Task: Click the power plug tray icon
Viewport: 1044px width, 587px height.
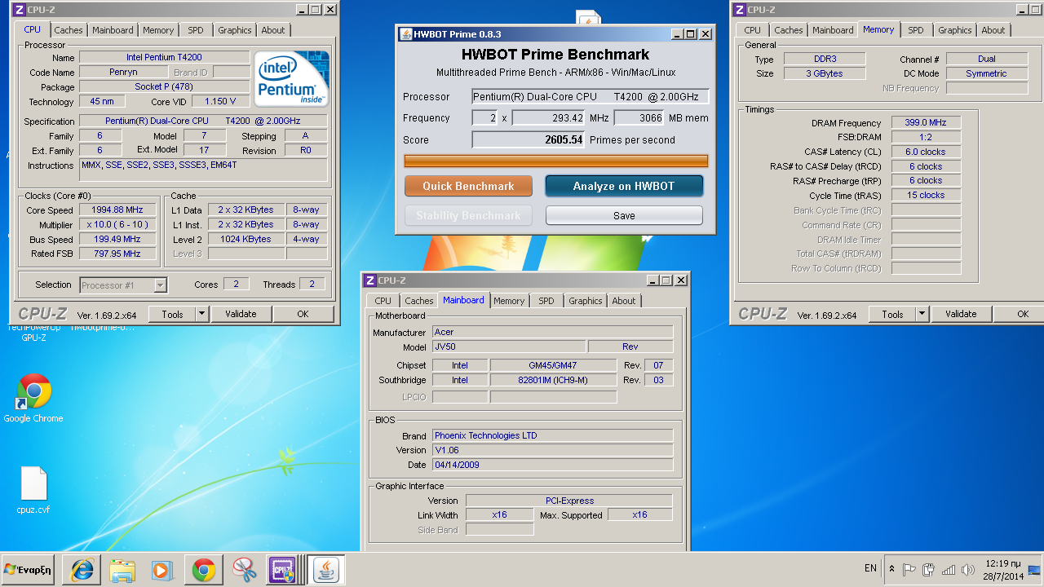Action: 928,570
